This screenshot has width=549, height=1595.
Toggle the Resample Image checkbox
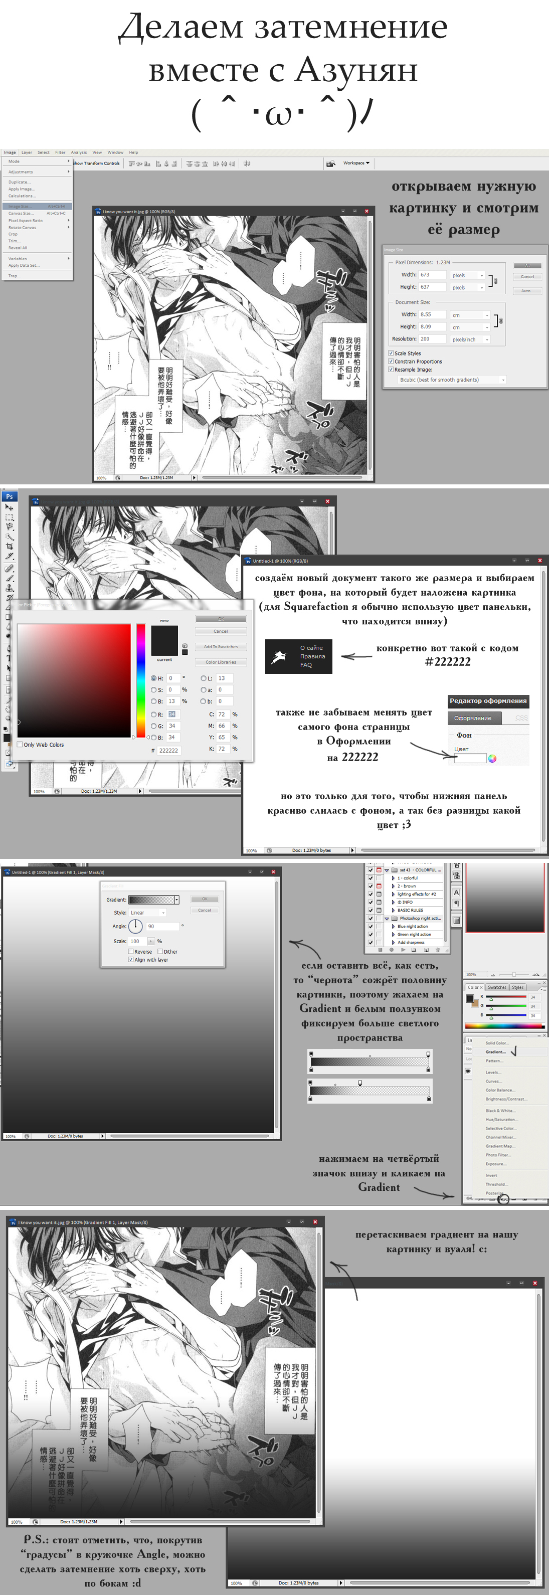(x=391, y=370)
